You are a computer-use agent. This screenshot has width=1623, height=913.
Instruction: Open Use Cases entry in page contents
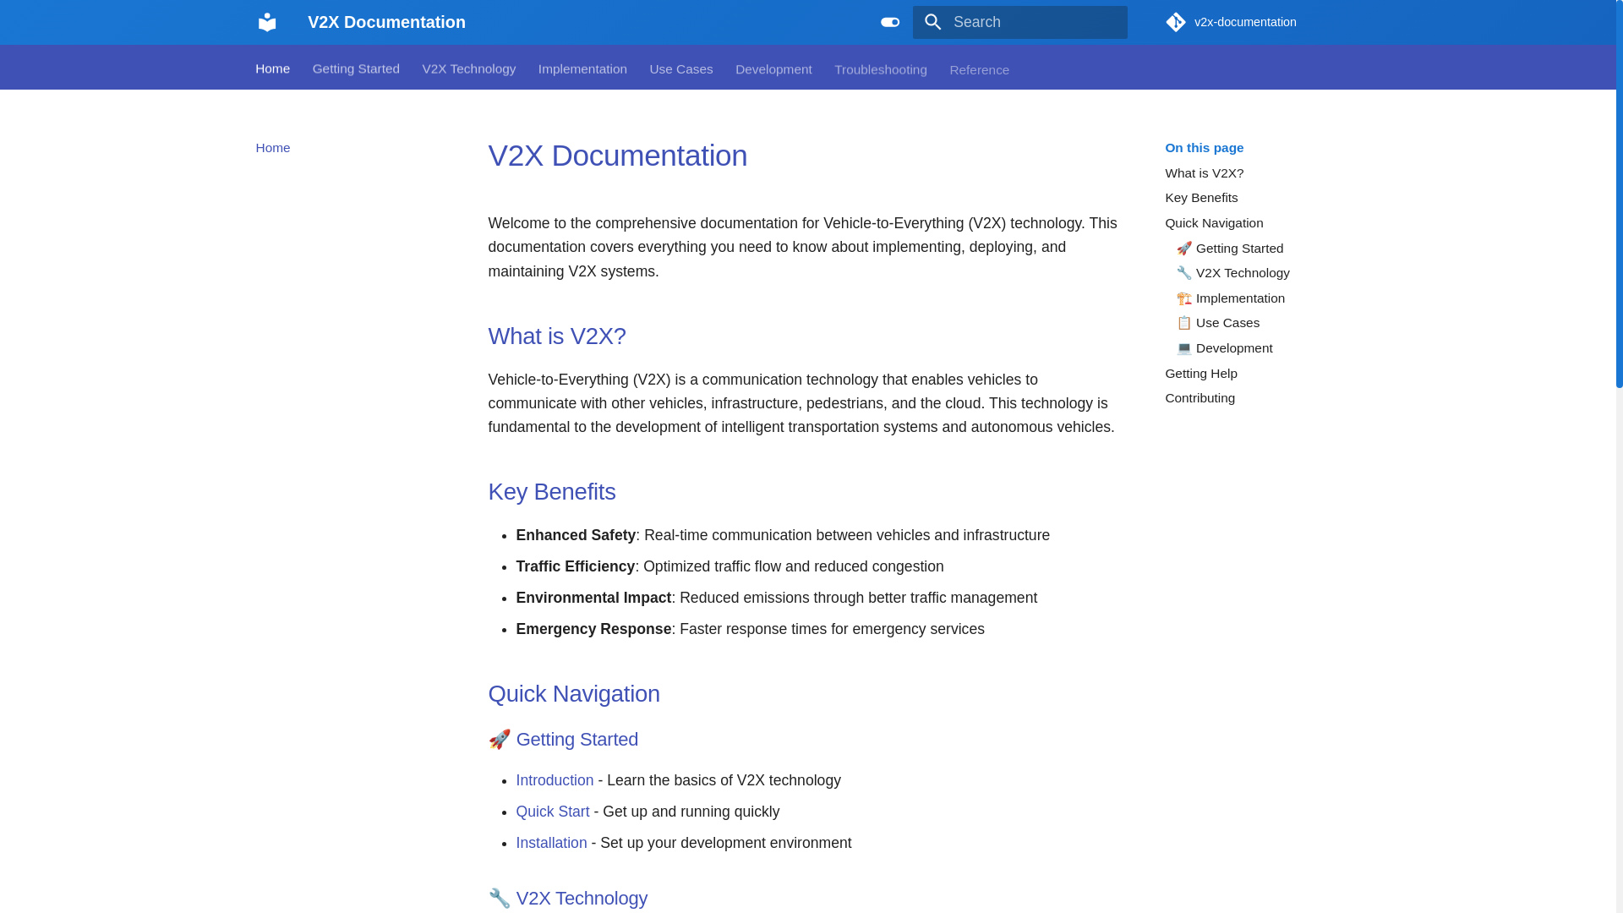1218,323
